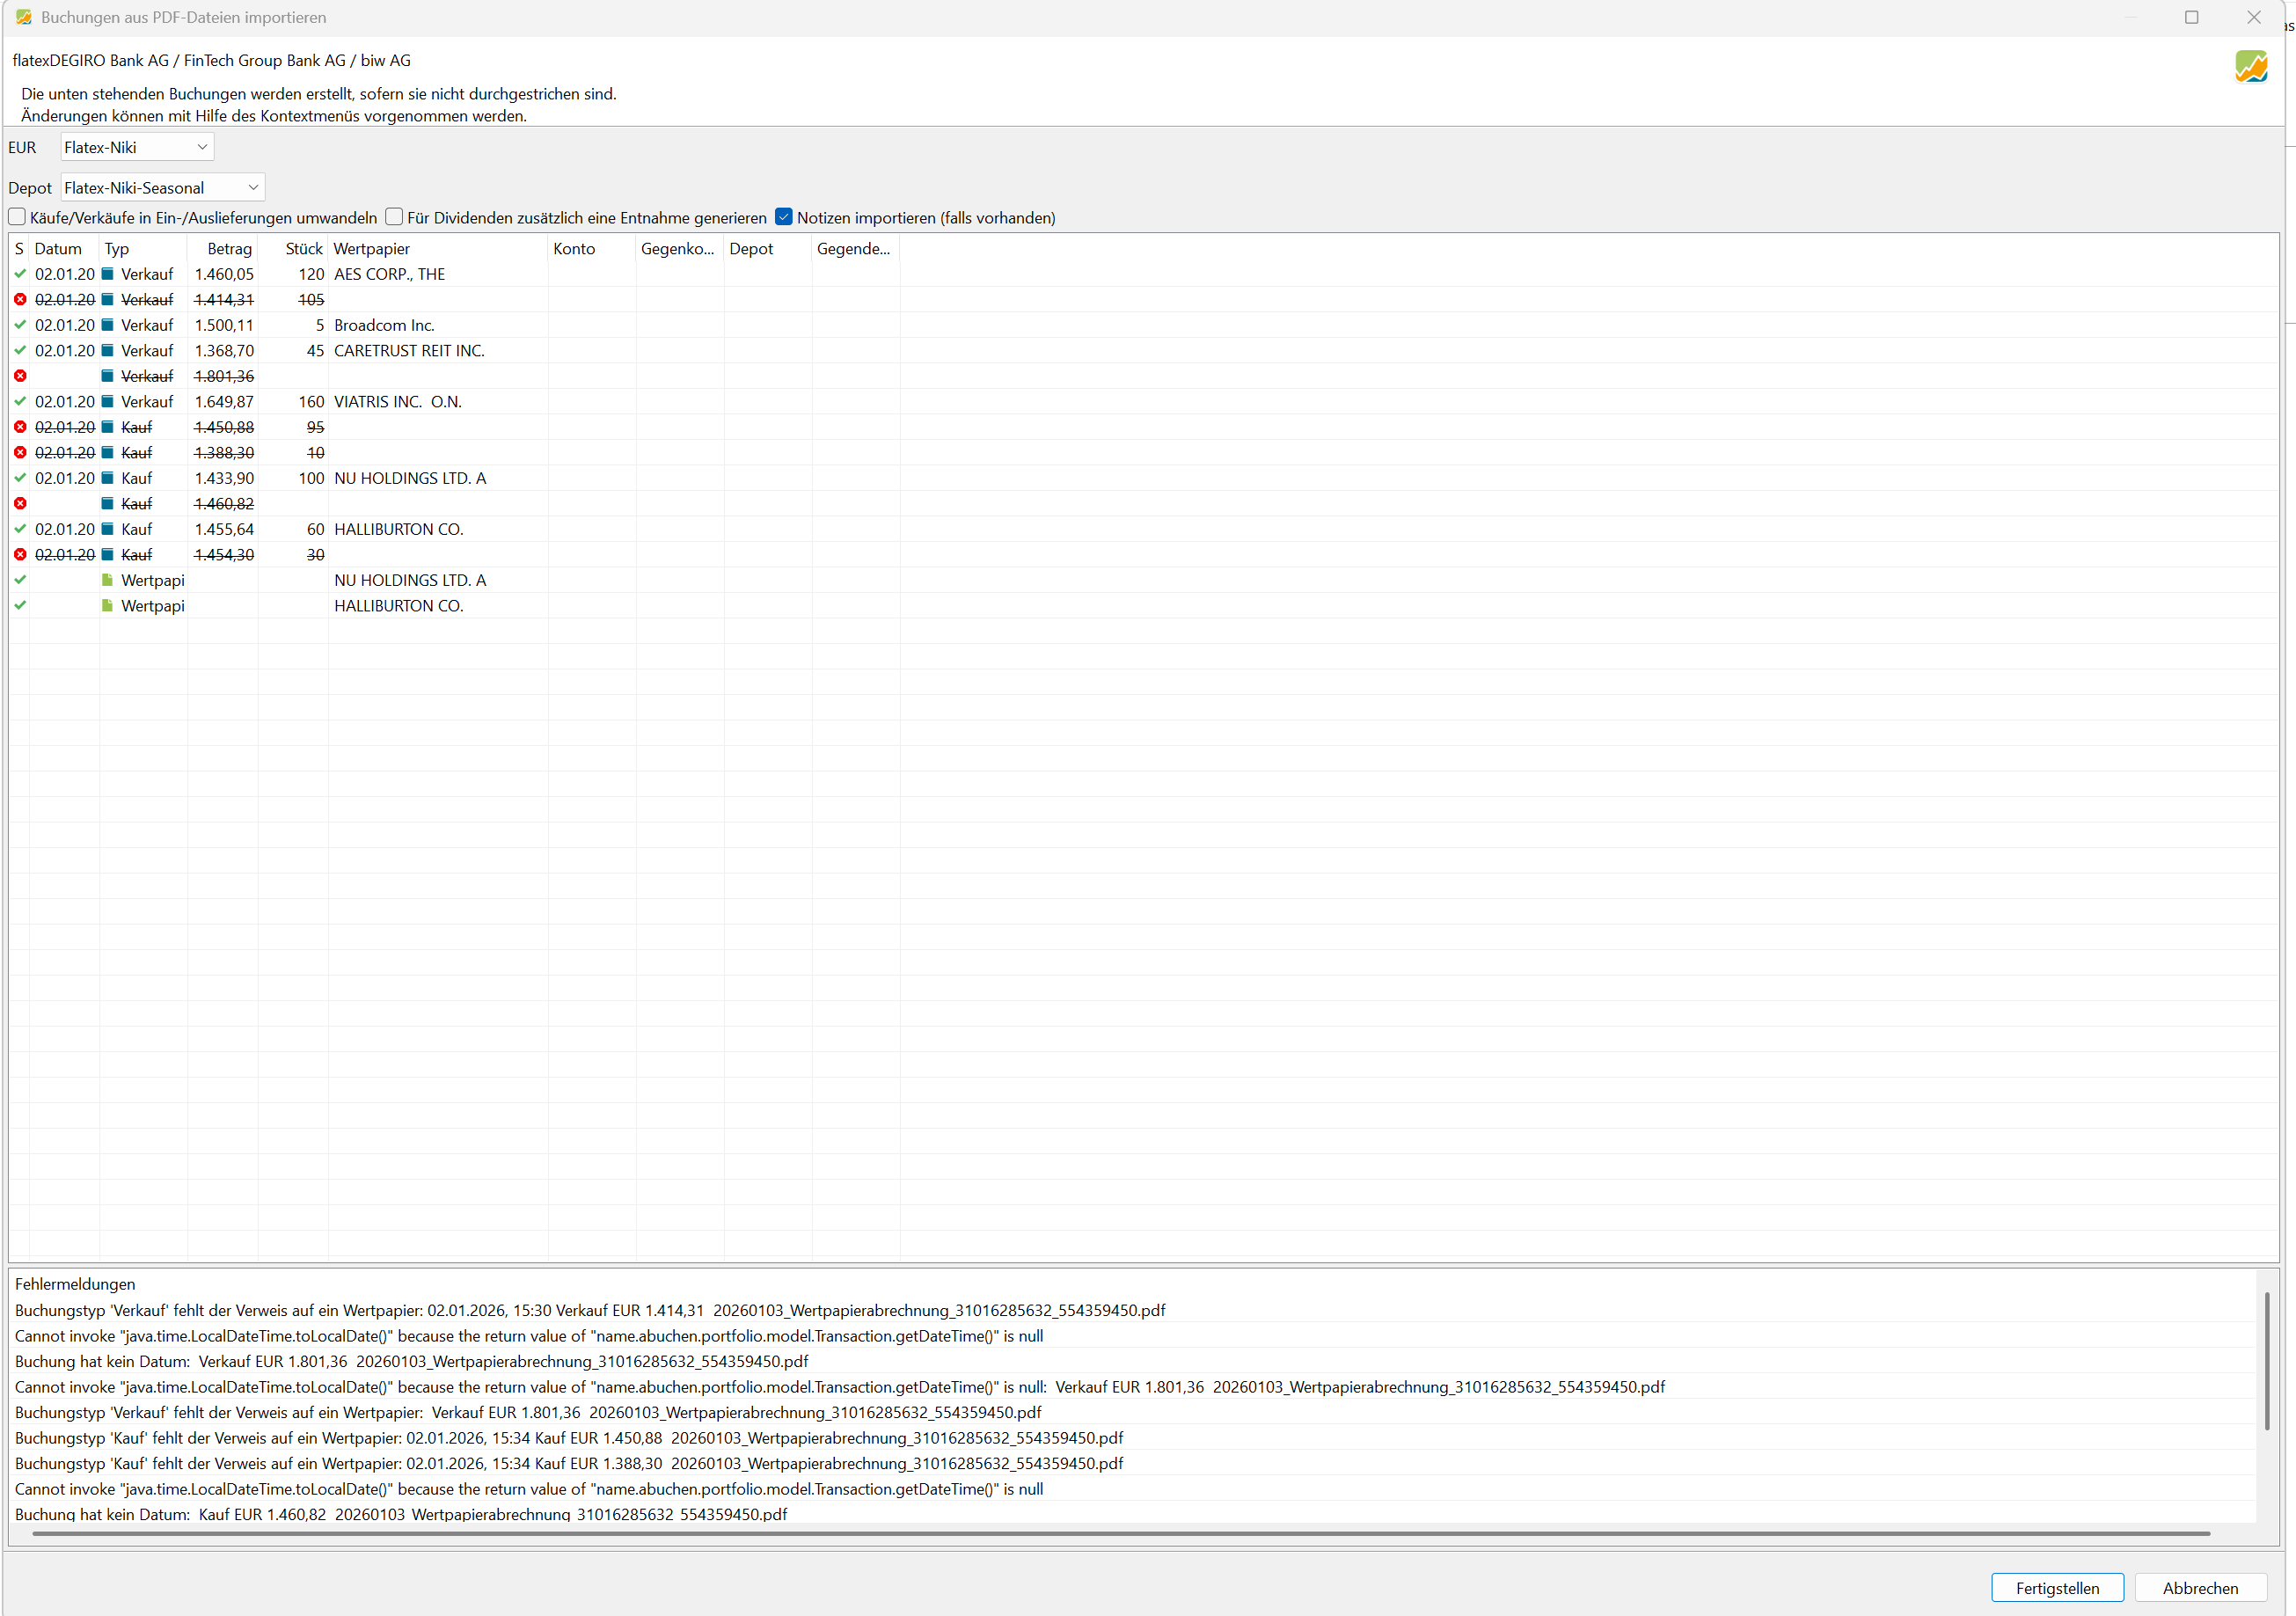
Task: Sort by Wertpapier column header
Action: click(x=372, y=249)
